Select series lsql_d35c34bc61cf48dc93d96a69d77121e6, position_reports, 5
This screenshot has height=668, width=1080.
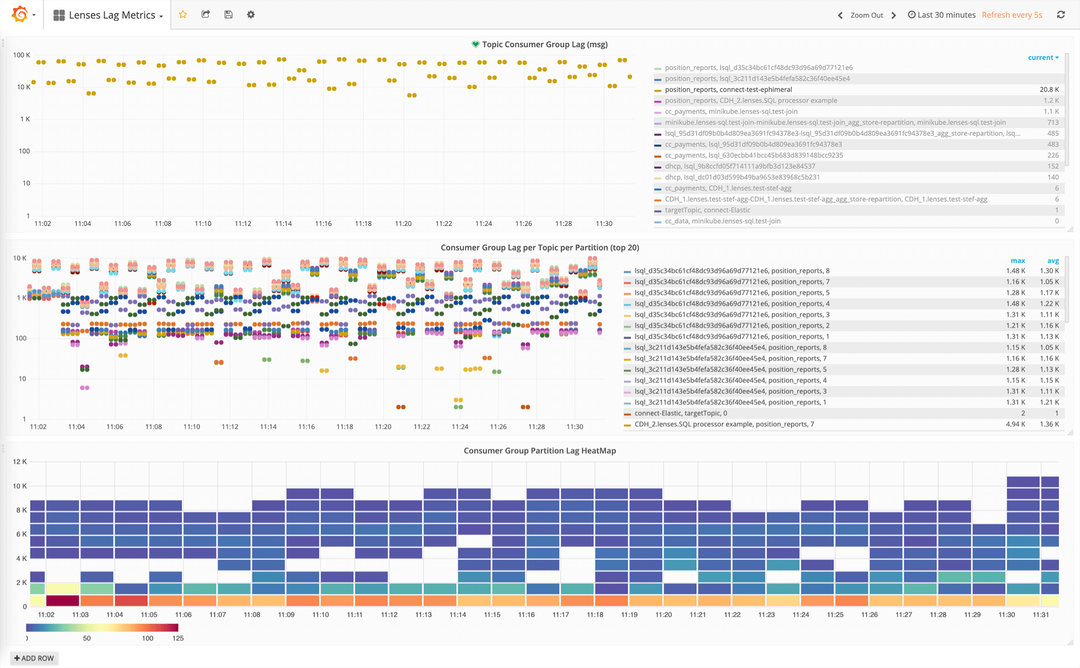(x=732, y=292)
